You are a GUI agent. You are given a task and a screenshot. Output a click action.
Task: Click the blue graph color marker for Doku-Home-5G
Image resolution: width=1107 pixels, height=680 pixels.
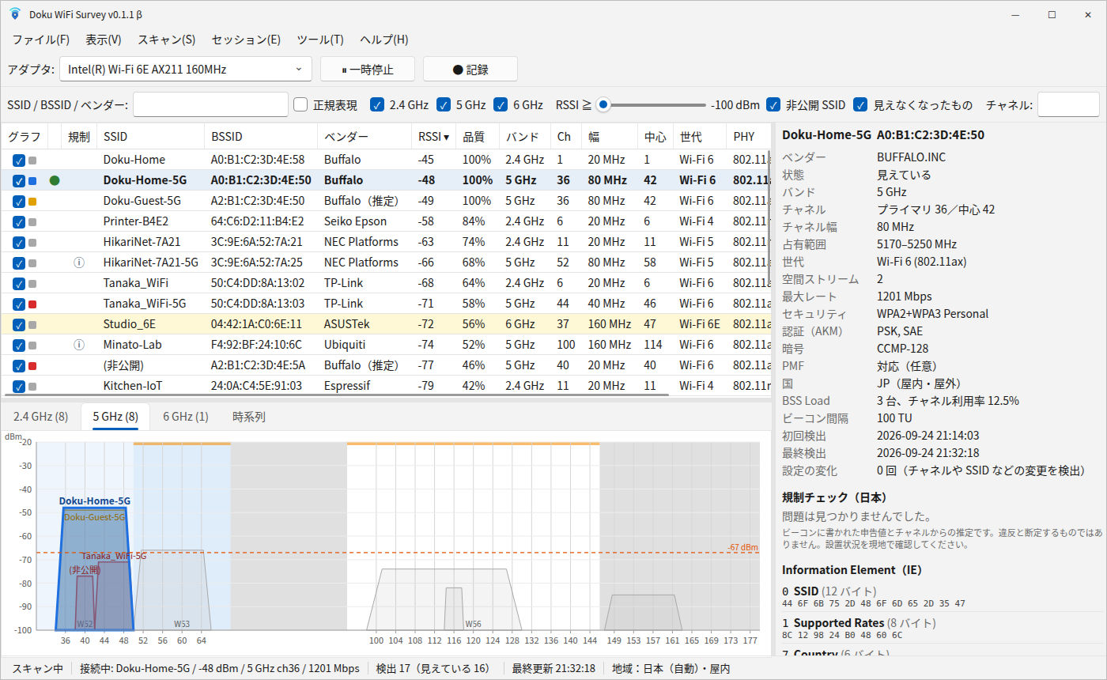point(32,181)
